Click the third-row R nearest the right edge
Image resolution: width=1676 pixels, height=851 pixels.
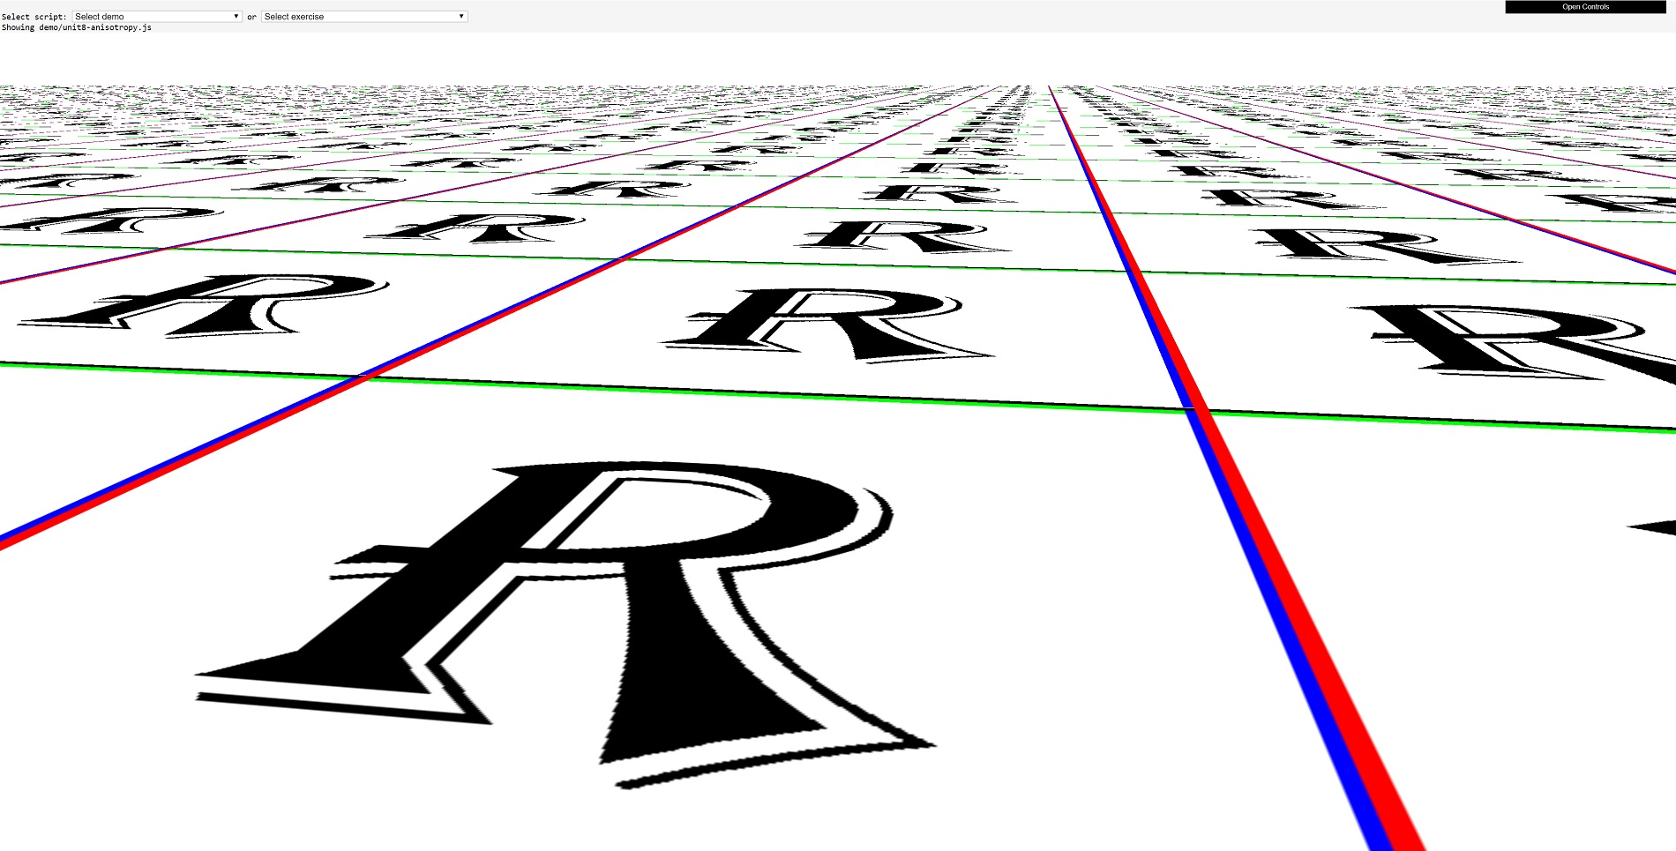click(x=1385, y=245)
